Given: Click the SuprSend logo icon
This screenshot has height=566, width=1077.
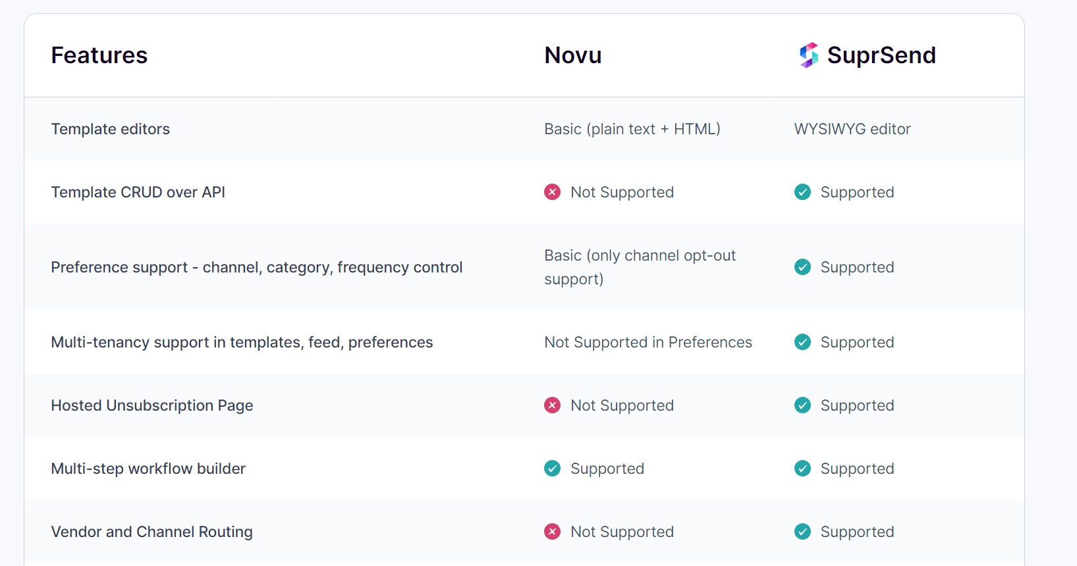Looking at the screenshot, I should (809, 55).
